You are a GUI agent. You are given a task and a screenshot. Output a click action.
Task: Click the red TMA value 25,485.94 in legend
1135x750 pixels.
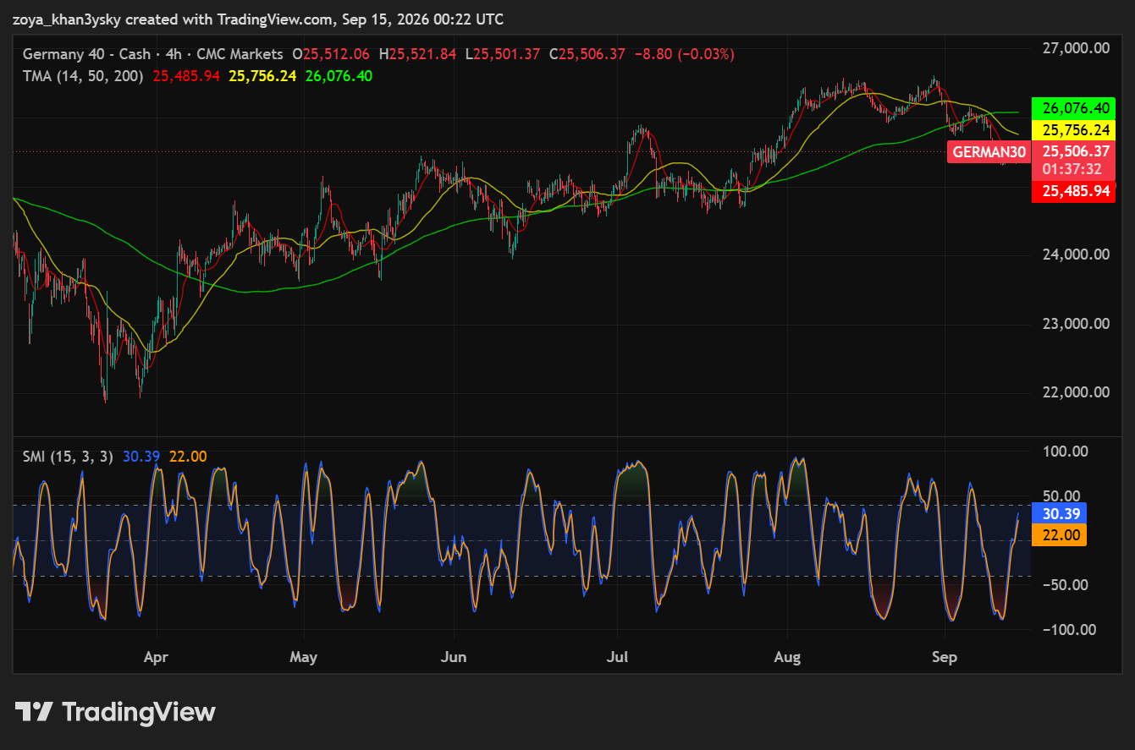coord(186,76)
